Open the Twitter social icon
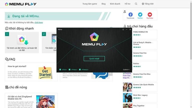192x108 pixels. click(140, 14)
